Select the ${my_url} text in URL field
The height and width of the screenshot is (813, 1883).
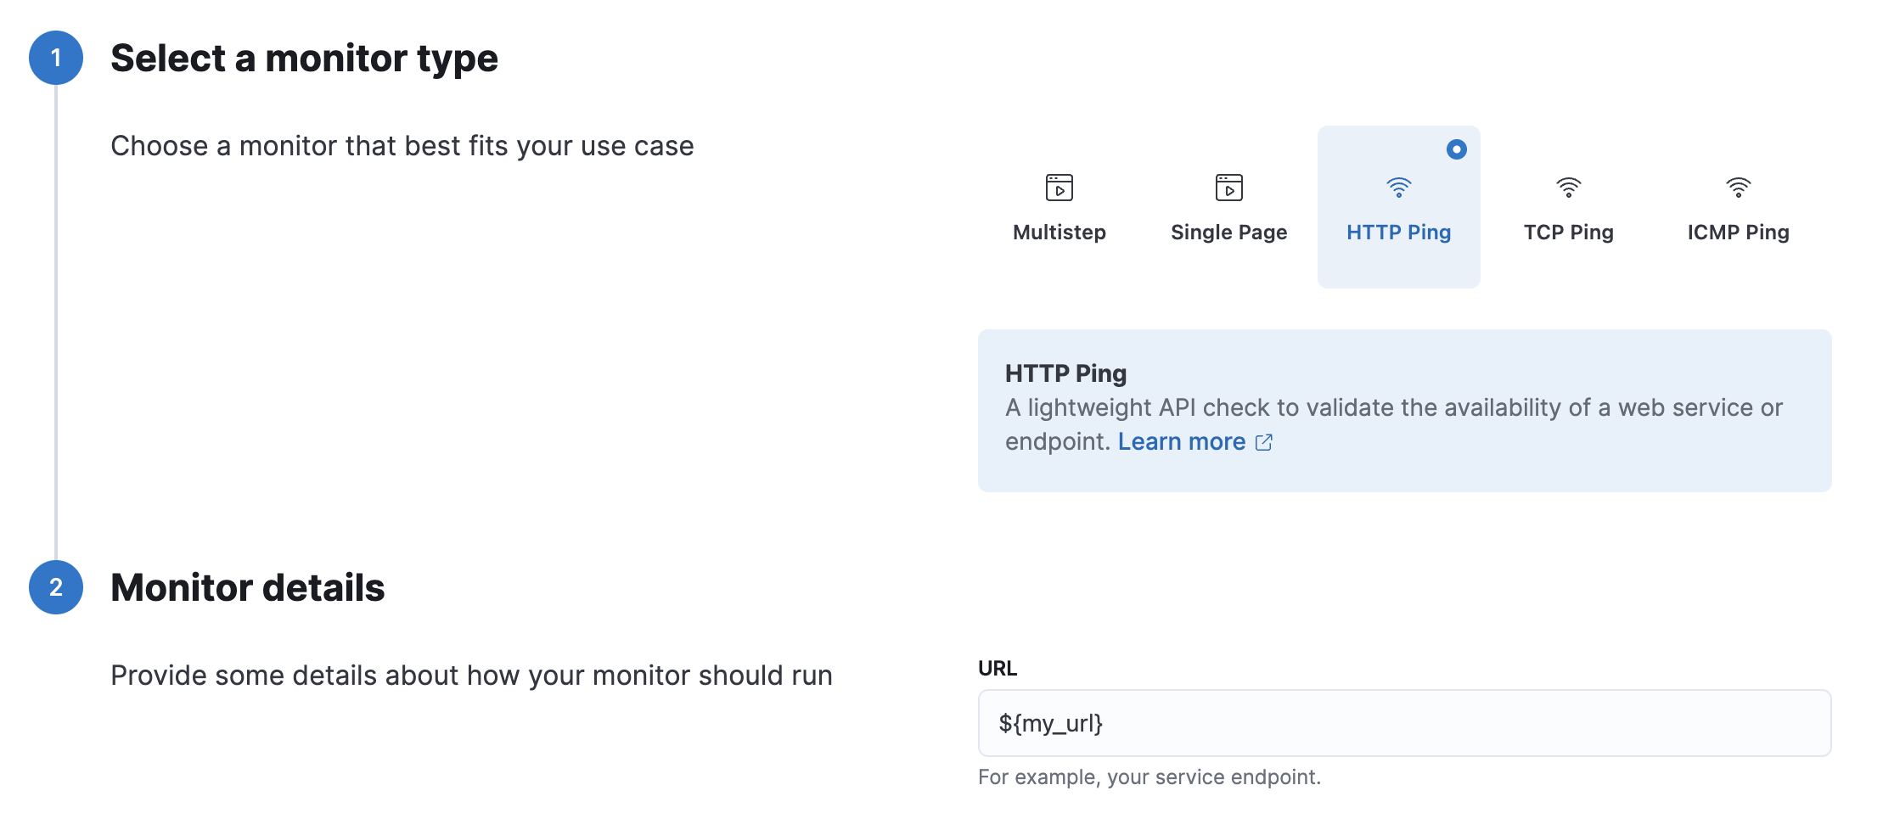tap(1050, 723)
